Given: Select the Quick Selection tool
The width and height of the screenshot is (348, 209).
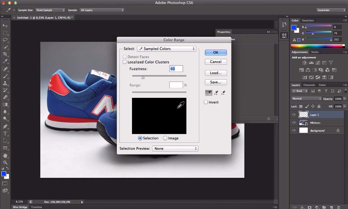Looking at the screenshot, I should point(5,47).
